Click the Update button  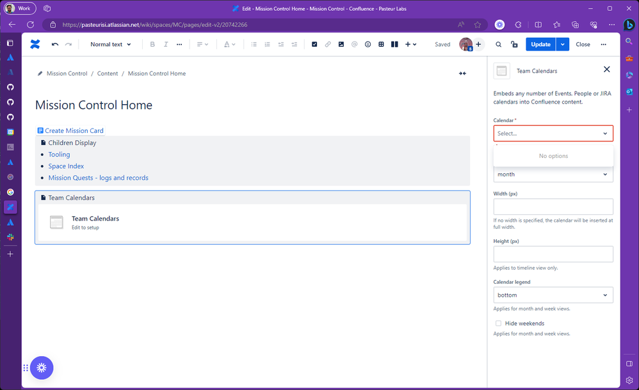pyautogui.click(x=540, y=44)
